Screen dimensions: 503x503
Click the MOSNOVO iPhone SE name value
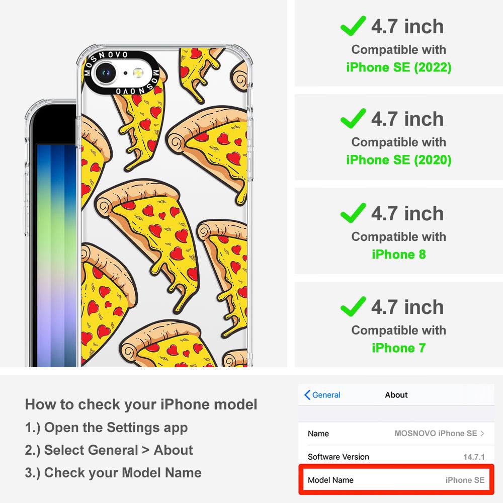[x=436, y=434]
